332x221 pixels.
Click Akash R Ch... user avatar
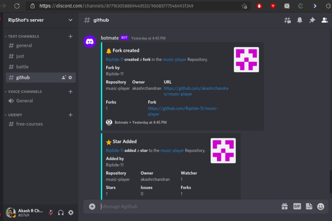tap(10, 212)
